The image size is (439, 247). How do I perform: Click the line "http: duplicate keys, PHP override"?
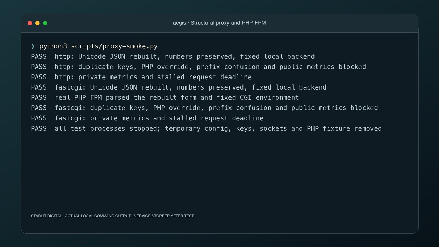(199, 67)
